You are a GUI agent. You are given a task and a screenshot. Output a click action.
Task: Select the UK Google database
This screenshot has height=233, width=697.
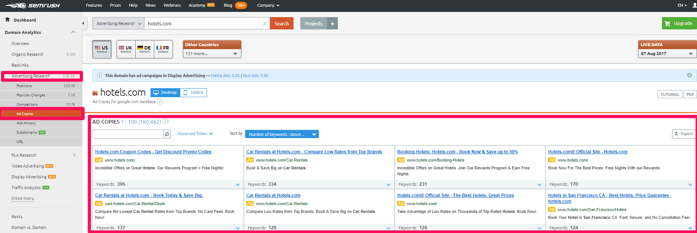126,49
